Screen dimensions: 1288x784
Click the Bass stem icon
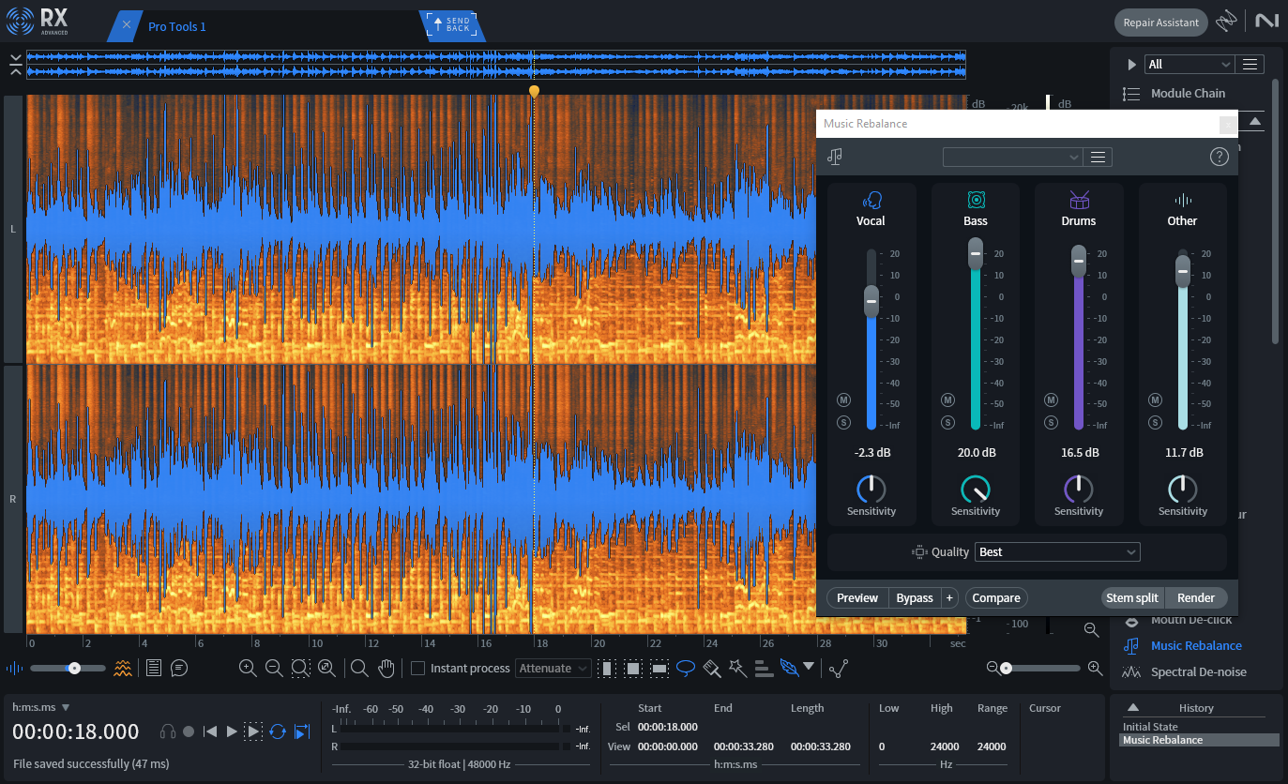pos(976,200)
